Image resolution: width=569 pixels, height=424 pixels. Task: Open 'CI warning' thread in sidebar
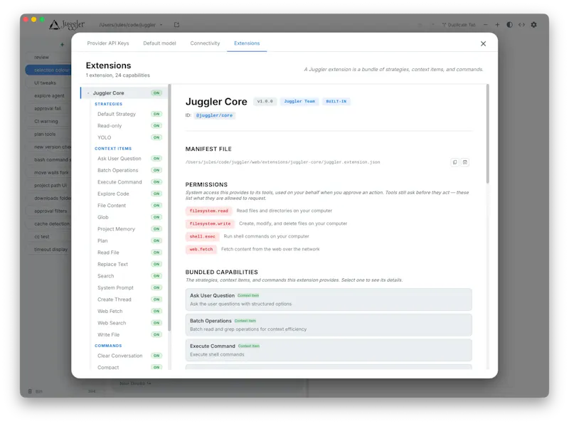46,121
